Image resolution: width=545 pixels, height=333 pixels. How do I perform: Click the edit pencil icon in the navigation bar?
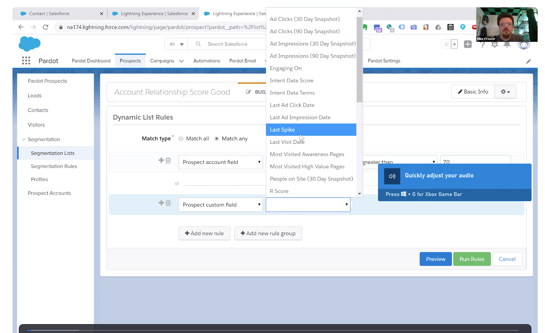pyautogui.click(x=528, y=61)
